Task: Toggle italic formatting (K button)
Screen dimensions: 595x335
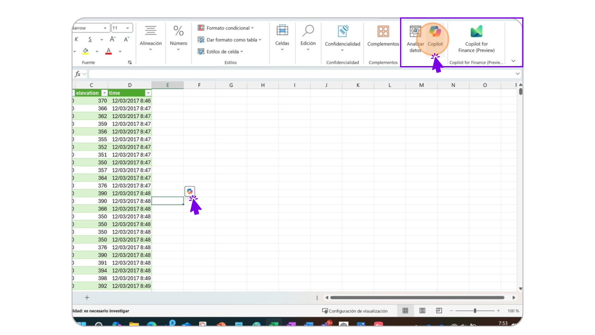Action: point(77,39)
